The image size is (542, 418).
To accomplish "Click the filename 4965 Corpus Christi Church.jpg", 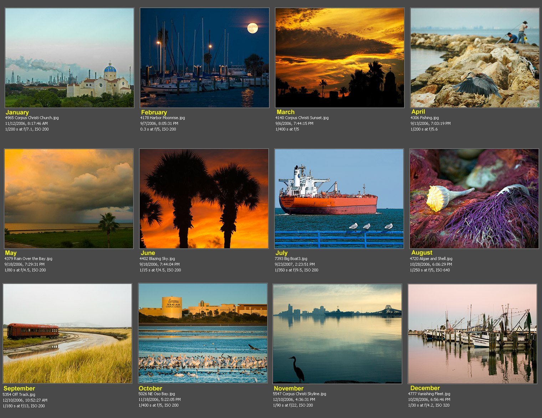I will coord(32,118).
